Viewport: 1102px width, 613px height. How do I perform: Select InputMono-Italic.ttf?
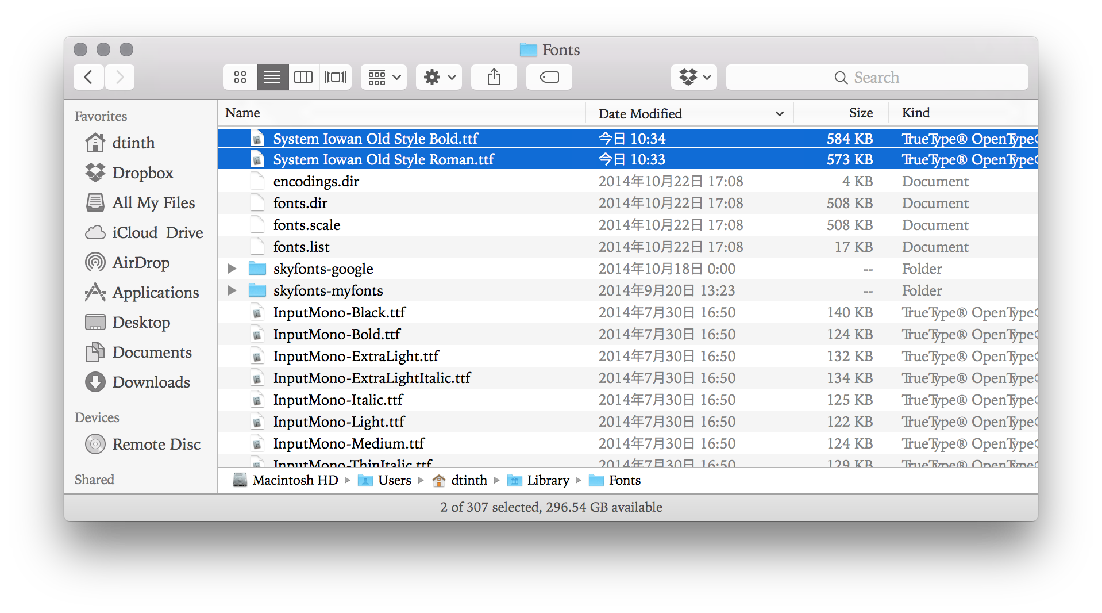(628, 400)
